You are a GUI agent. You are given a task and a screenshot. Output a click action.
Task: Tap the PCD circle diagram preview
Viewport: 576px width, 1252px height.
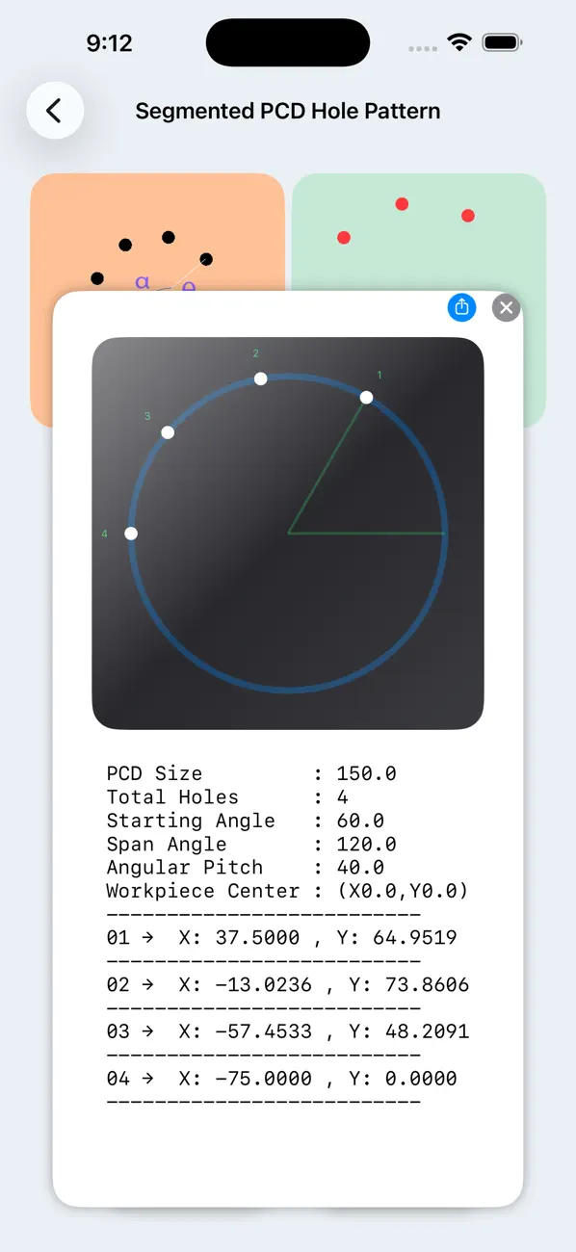(288, 533)
